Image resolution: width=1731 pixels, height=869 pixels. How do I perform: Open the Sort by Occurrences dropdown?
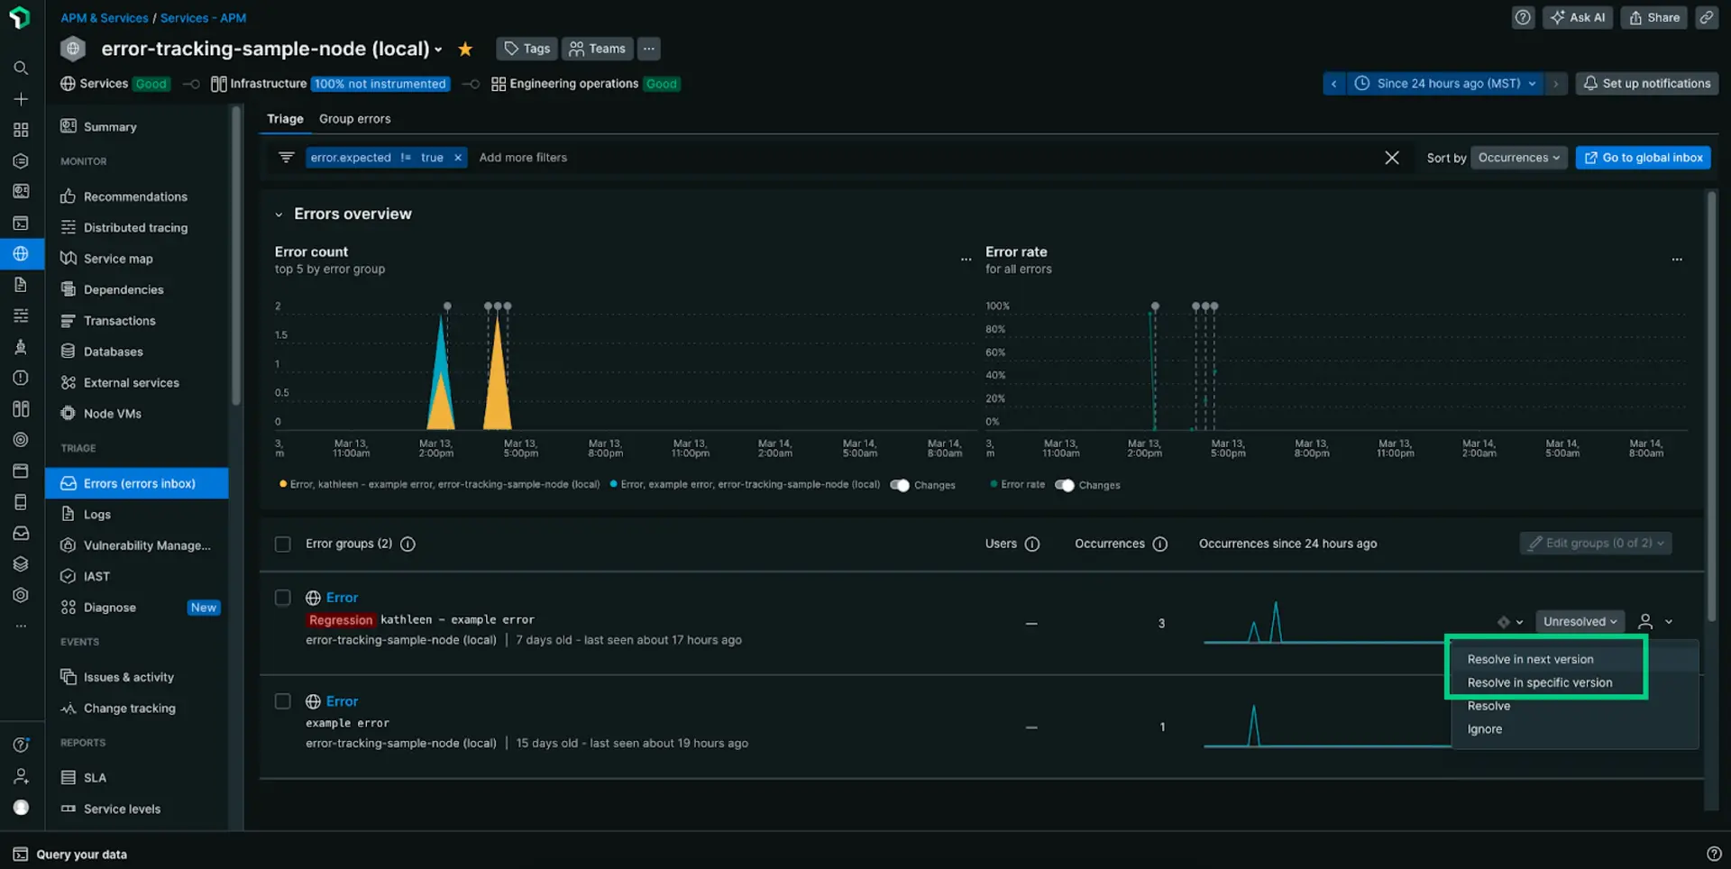point(1519,157)
